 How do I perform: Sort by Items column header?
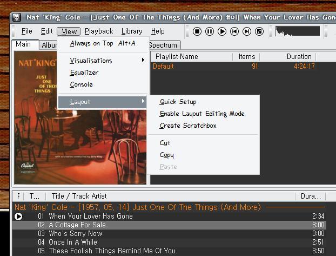tap(246, 57)
